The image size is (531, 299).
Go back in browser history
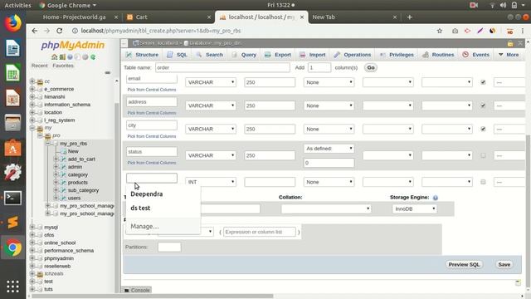pyautogui.click(x=35, y=31)
